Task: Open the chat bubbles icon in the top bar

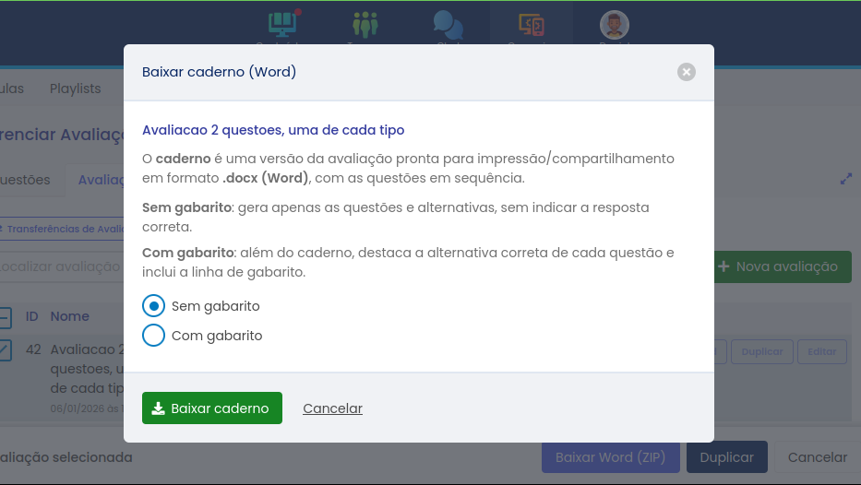Action: pos(448,25)
